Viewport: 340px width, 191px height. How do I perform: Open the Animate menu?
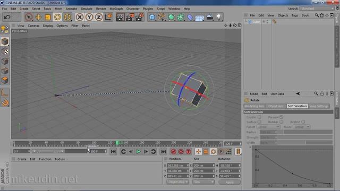point(71,9)
